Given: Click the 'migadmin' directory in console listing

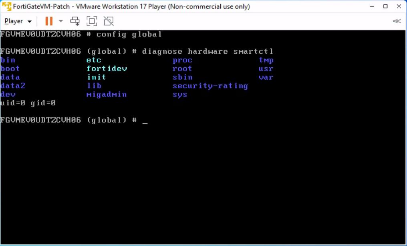Looking at the screenshot, I should pos(106,95).
